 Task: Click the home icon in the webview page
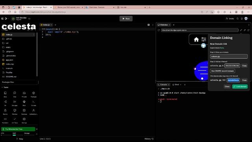(196, 39)
